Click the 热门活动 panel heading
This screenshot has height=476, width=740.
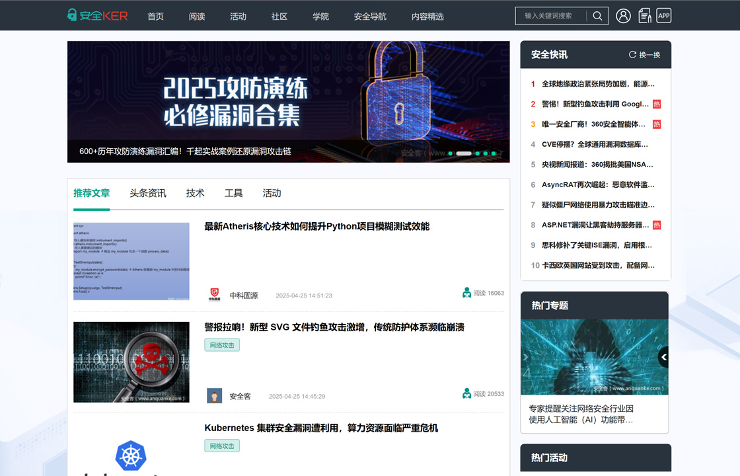549,457
